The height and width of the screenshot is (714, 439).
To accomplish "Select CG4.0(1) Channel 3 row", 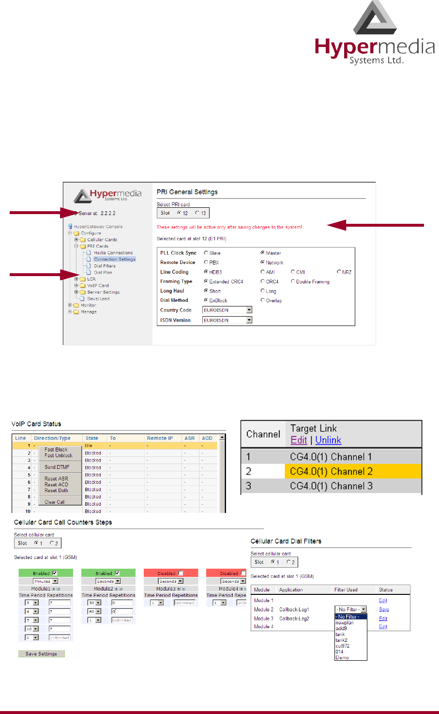I will (331, 486).
